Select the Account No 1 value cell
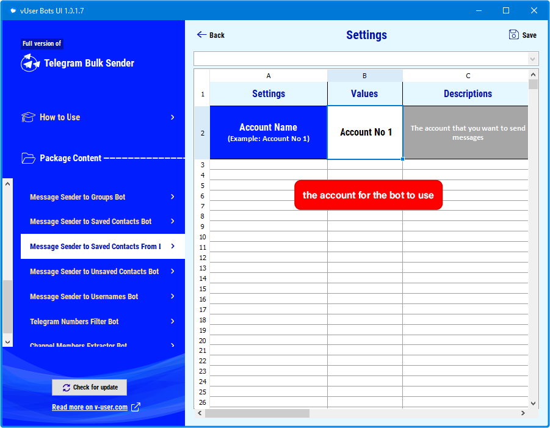The image size is (550, 428). click(365, 132)
